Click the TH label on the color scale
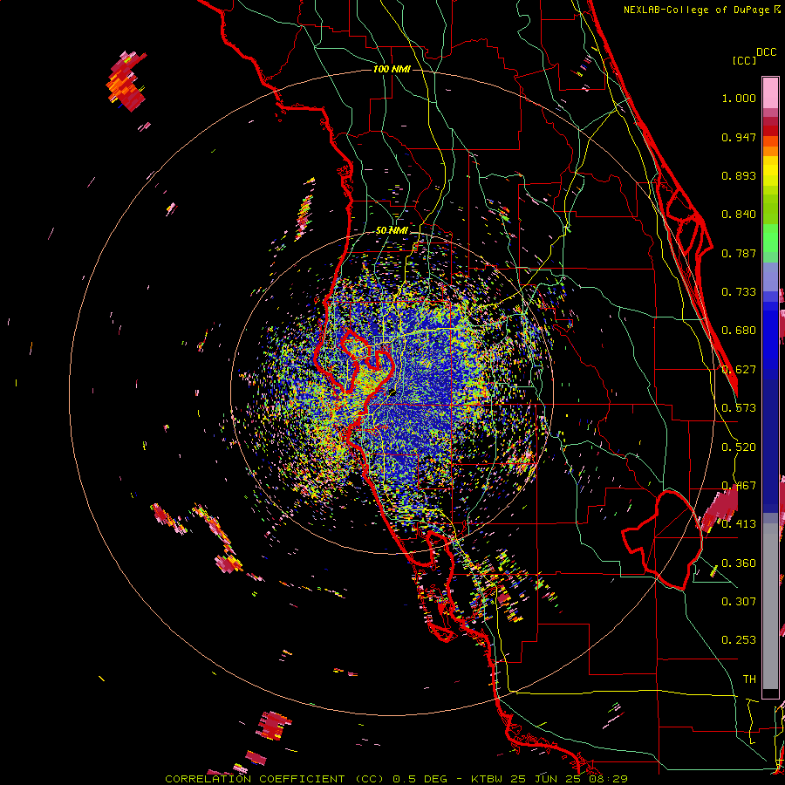The height and width of the screenshot is (785, 785). 749,679
